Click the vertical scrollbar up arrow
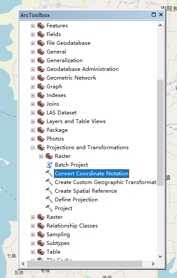 tap(160, 25)
